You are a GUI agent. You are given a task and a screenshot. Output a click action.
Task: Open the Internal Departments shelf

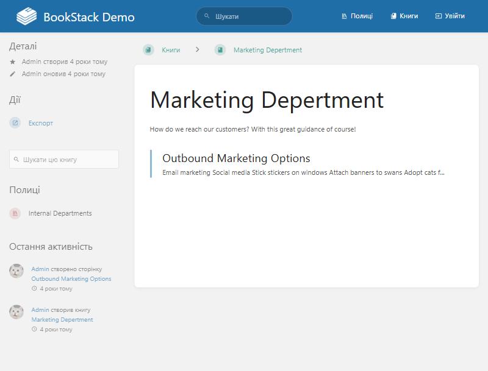coord(60,213)
